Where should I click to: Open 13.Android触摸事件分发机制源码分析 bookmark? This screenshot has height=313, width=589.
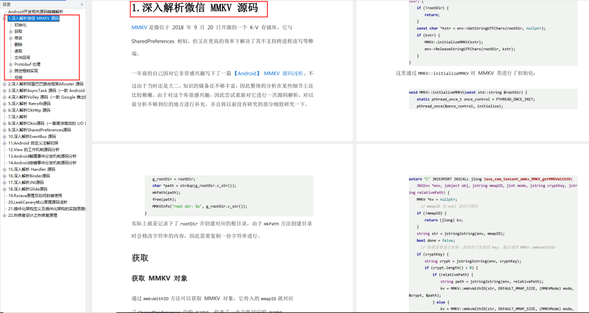[x=42, y=156]
